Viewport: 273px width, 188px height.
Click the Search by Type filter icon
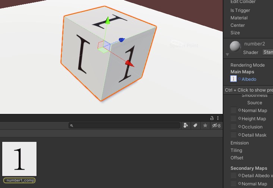tap(186, 126)
